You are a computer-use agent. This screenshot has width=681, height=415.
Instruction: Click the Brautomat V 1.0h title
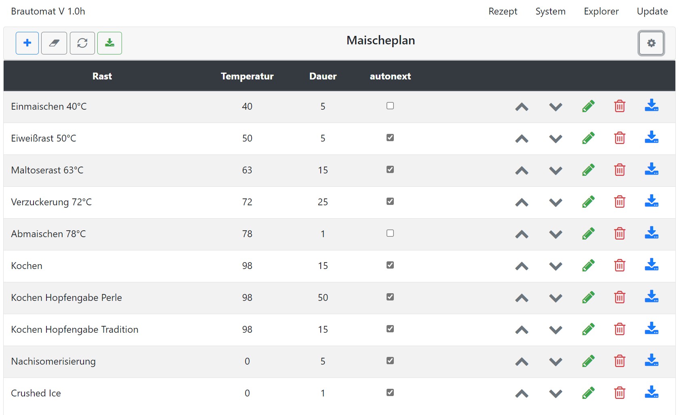pos(48,11)
